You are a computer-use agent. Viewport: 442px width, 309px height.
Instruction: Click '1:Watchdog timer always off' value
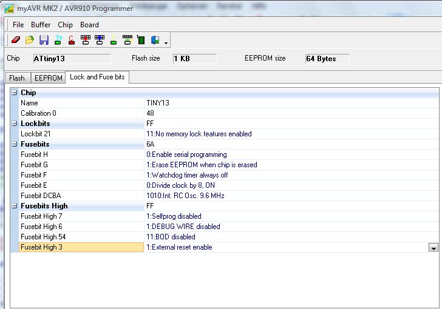click(x=187, y=175)
